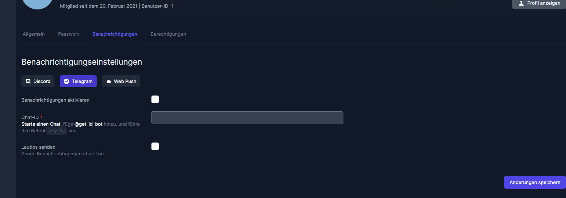Click the Chat-ID field label
Image resolution: width=566 pixels, height=198 pixels.
click(x=30, y=117)
